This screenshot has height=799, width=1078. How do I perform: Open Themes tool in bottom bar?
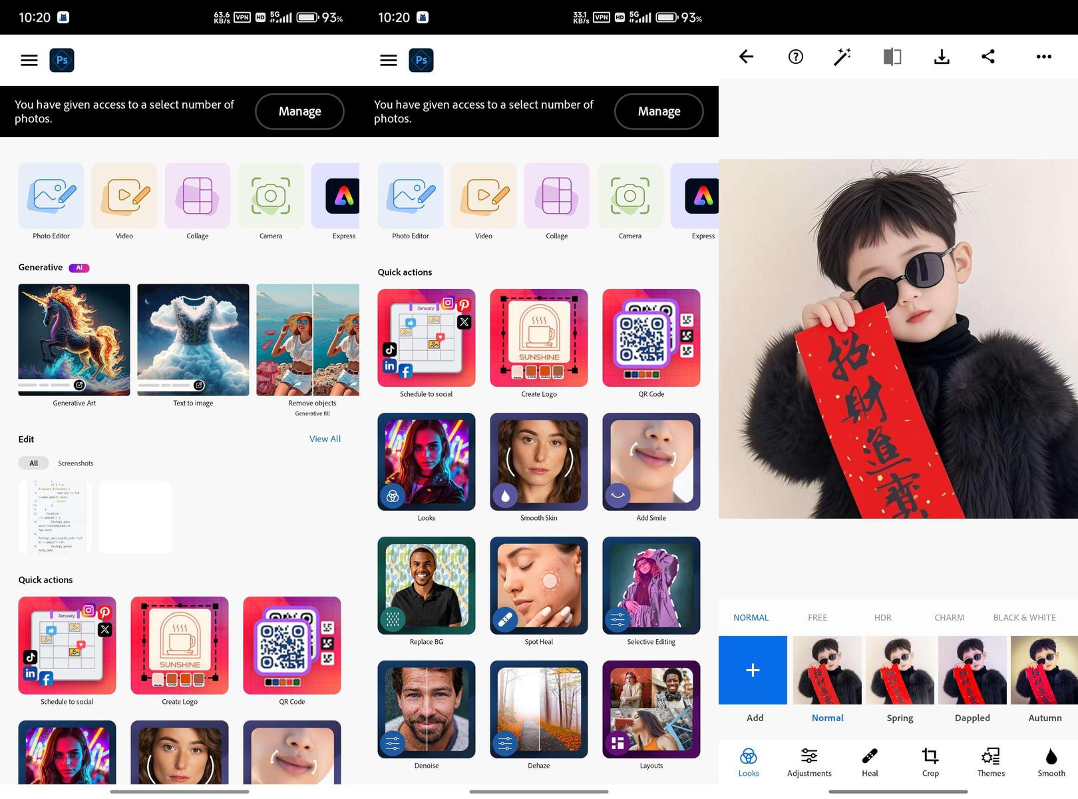coord(991,762)
